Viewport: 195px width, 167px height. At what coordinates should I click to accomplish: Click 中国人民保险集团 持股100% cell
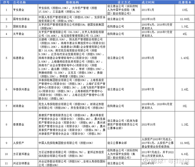pos(72,143)
